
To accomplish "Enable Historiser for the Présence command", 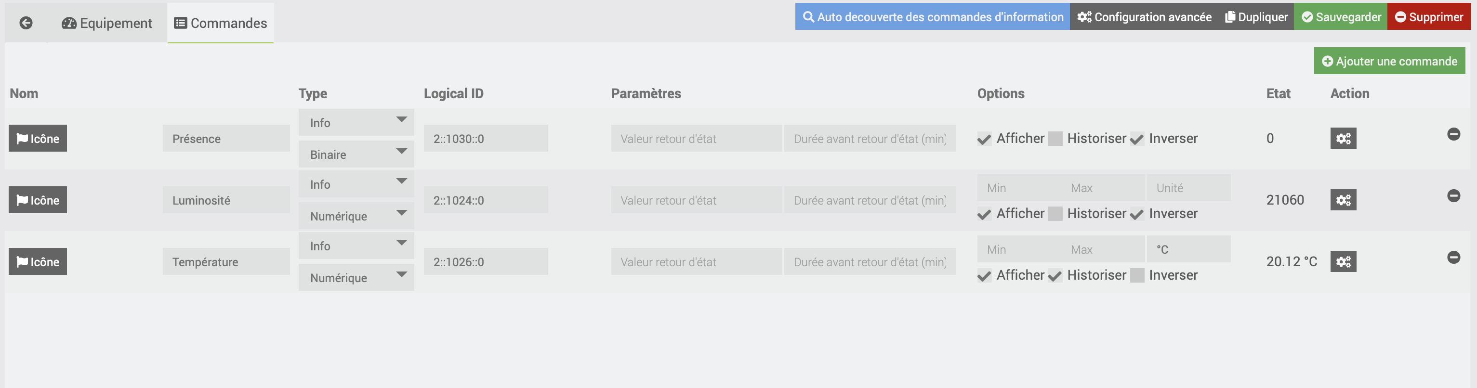I will coord(1055,139).
